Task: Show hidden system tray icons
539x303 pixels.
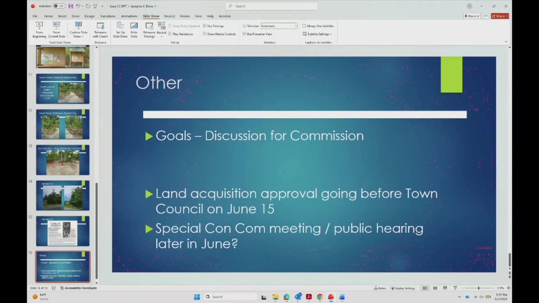Action: coord(459,297)
